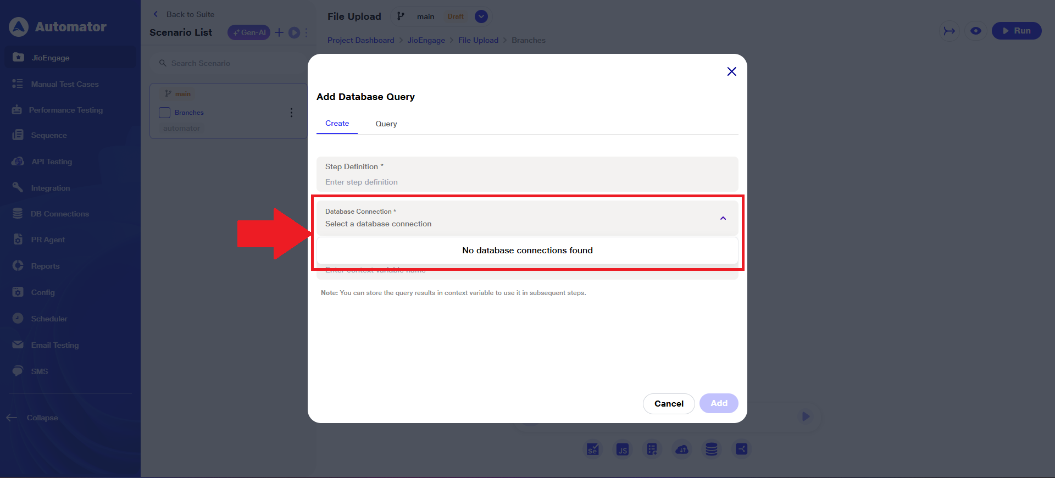Image resolution: width=1055 pixels, height=478 pixels.
Task: Close the Add Database Query dialog
Action: click(731, 71)
